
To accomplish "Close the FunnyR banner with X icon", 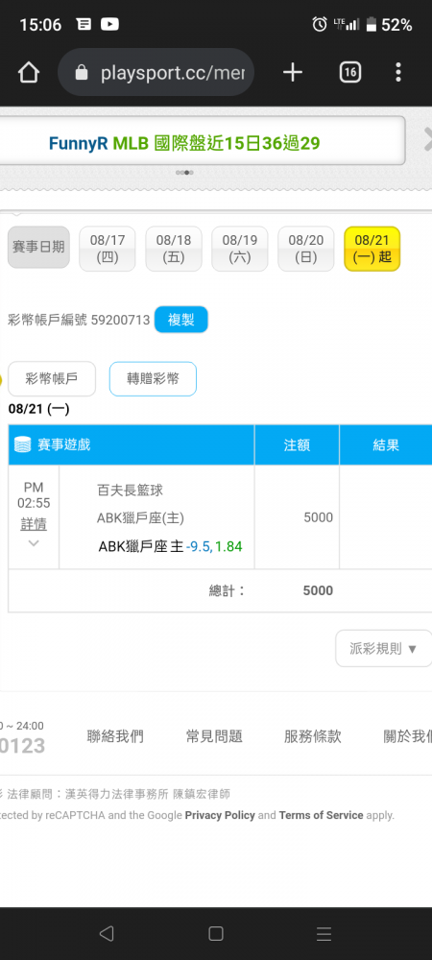I will point(428,140).
